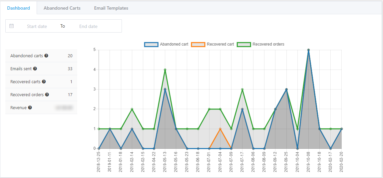The width and height of the screenshot is (383, 178).
Task: Click help icon beside Recovered carts
Action: pyautogui.click(x=44, y=82)
